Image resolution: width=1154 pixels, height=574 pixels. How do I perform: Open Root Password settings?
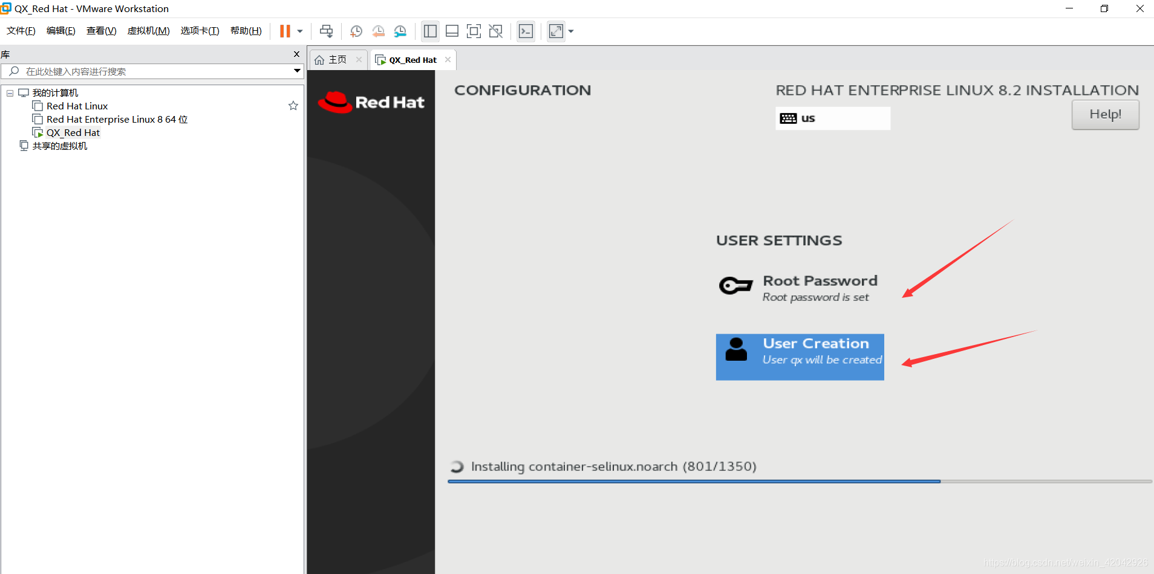pyautogui.click(x=798, y=288)
